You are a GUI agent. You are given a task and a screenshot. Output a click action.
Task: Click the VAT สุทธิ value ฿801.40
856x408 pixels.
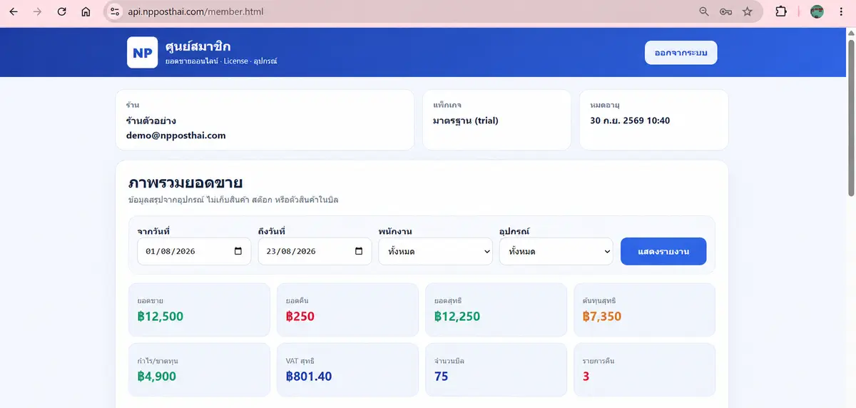[x=309, y=376]
